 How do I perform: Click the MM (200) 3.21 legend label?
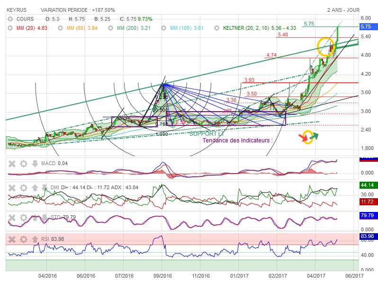click(134, 28)
